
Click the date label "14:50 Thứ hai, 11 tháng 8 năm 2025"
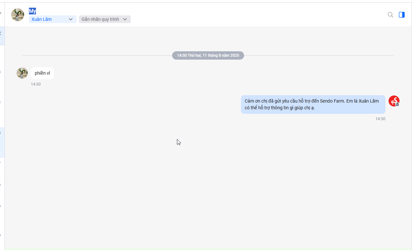[x=208, y=55]
